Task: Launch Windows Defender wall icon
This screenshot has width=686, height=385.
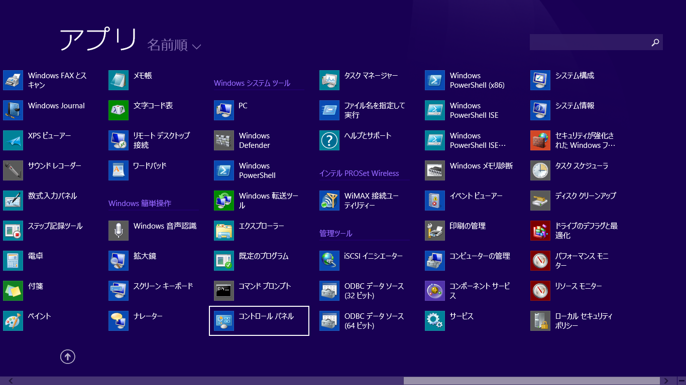Action: click(224, 140)
